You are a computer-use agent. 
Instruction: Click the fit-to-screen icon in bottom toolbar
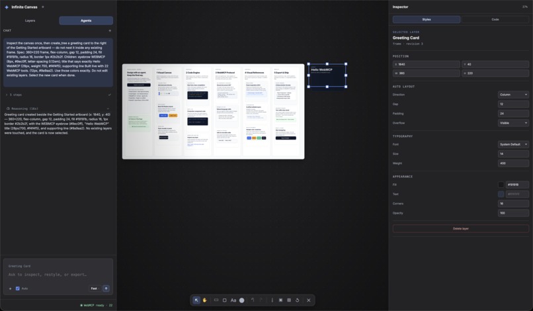280,300
